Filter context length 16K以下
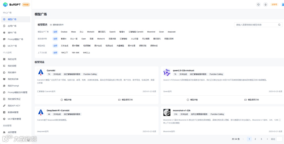The height and width of the screenshot is (144, 284). 64,53
